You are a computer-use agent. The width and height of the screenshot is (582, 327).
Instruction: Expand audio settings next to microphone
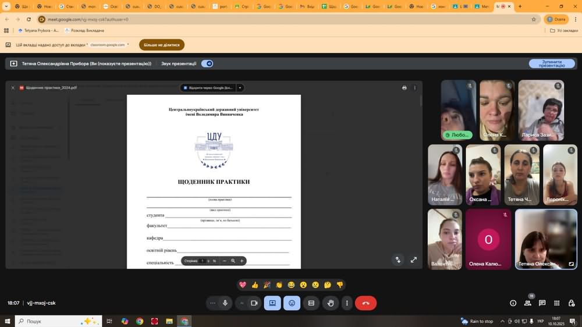point(212,303)
